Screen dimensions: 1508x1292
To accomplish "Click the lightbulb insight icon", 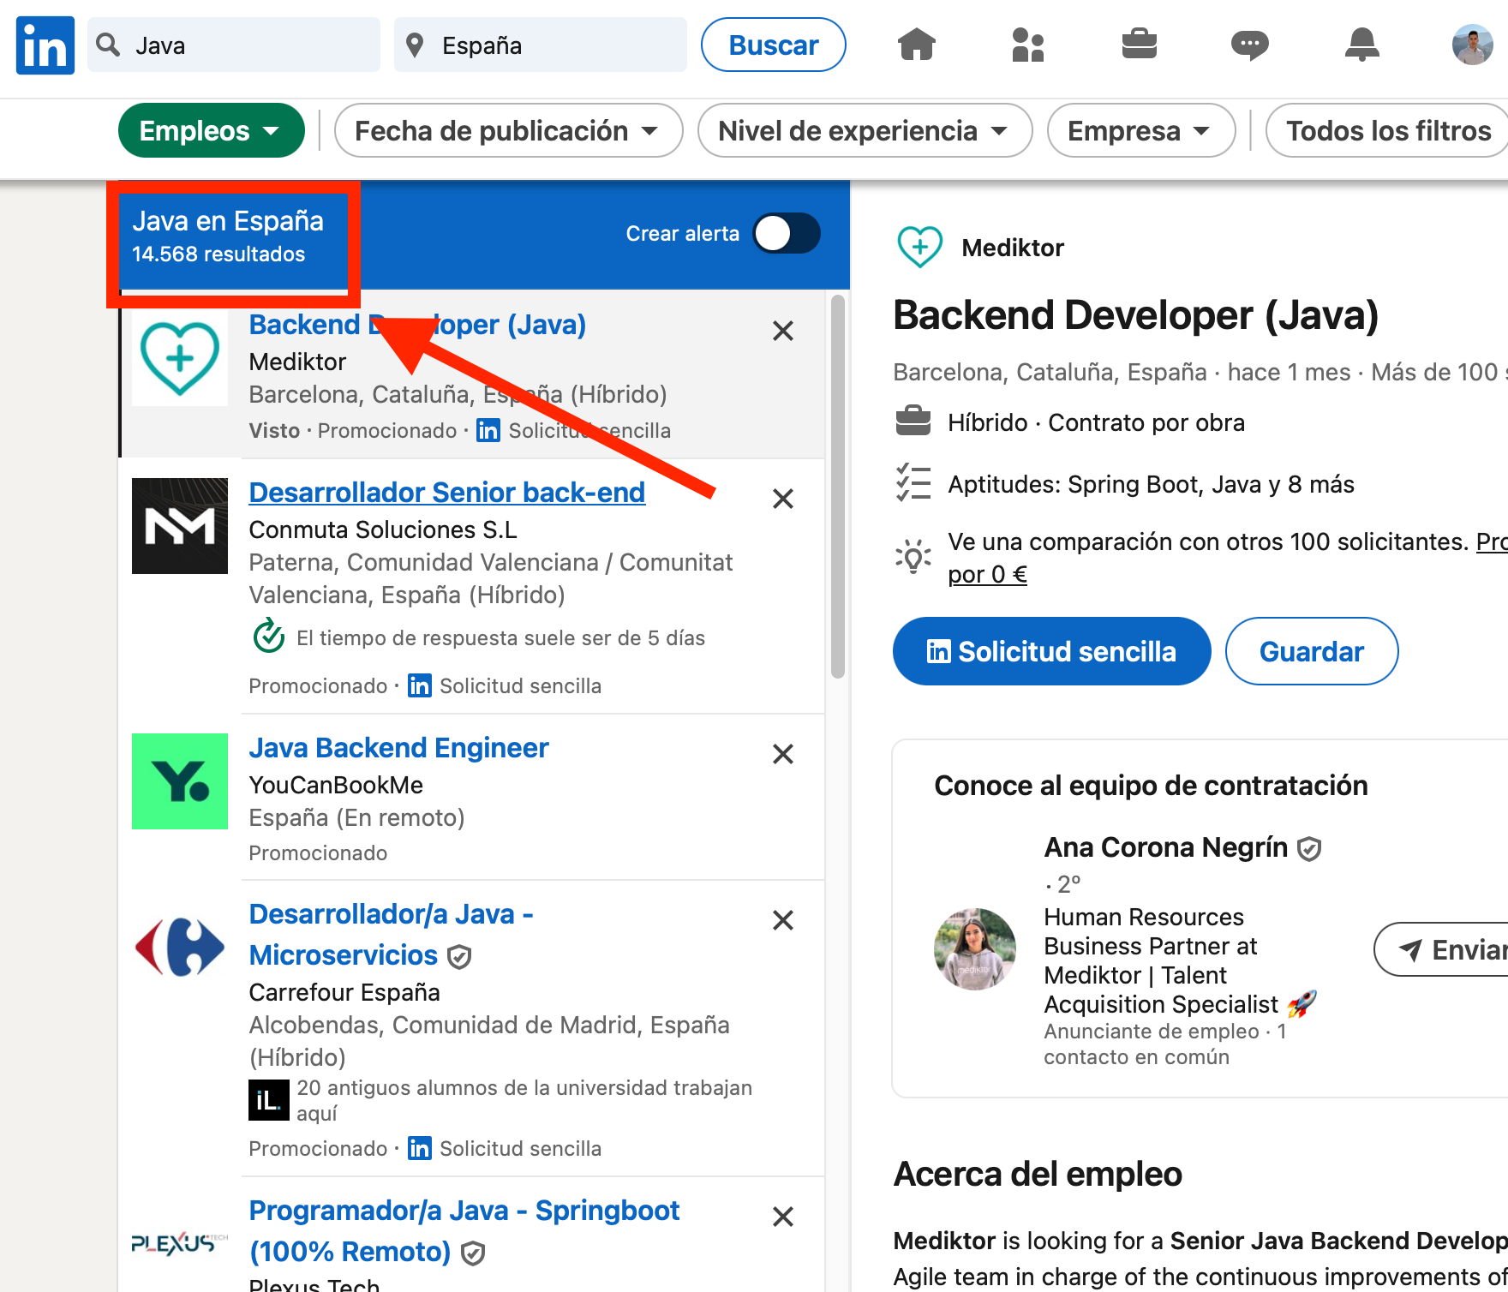I will click(913, 557).
